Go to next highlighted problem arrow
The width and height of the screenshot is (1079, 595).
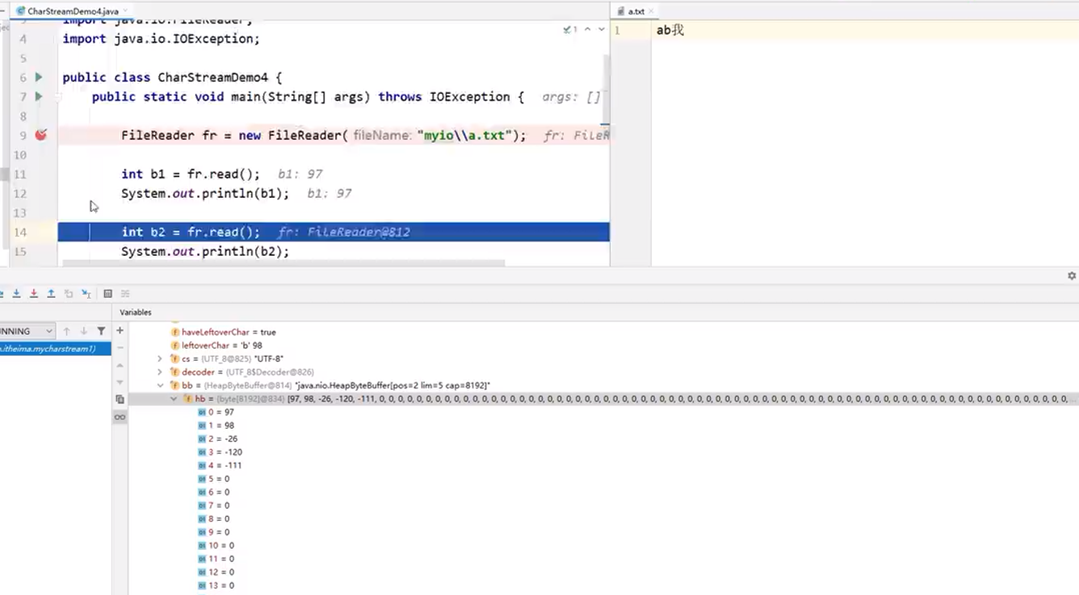click(x=601, y=29)
